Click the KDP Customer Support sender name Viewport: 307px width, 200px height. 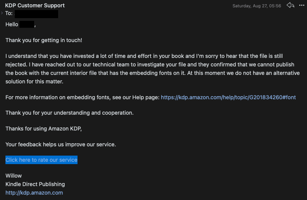35,5
